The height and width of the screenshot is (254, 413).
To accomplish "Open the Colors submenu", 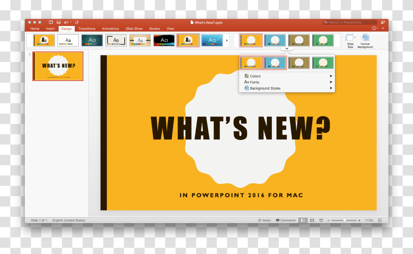I will (287, 76).
